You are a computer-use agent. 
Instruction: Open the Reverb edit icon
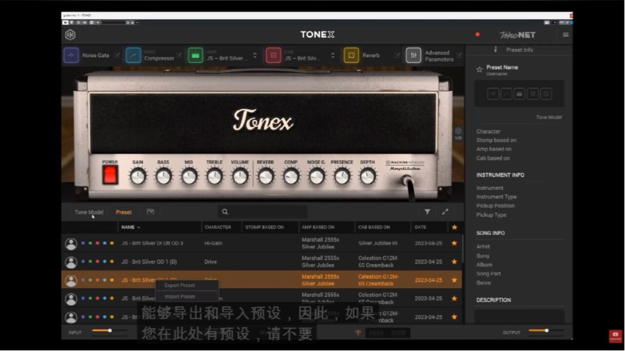397,56
